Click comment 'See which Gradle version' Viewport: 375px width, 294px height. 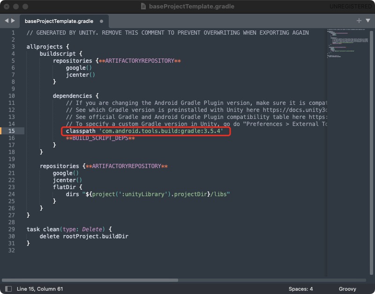click(196, 110)
